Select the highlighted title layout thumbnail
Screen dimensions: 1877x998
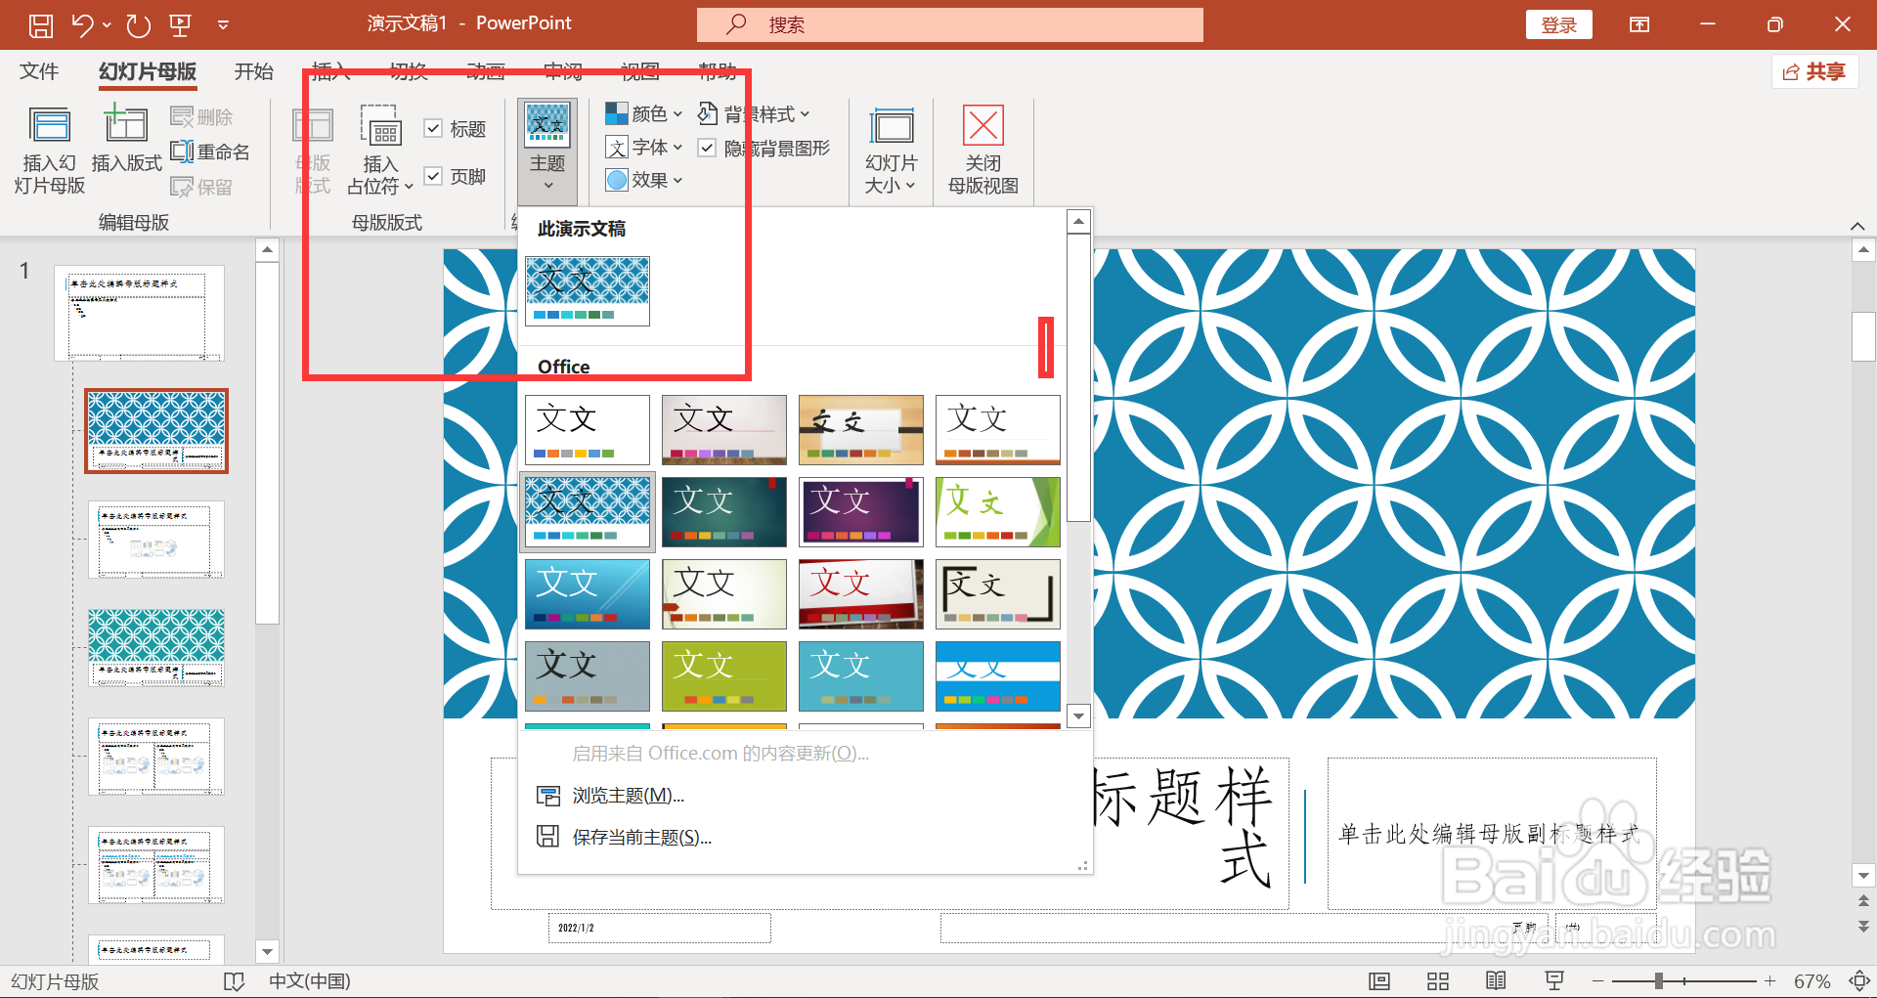coord(156,431)
